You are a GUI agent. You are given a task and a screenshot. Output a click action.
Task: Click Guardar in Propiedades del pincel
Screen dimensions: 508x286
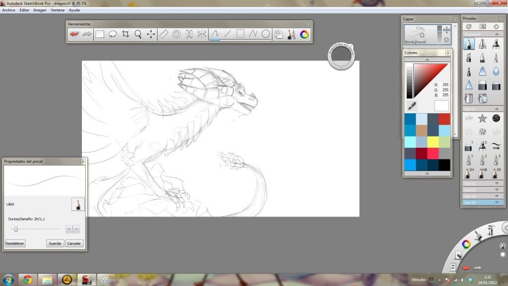pos(55,243)
